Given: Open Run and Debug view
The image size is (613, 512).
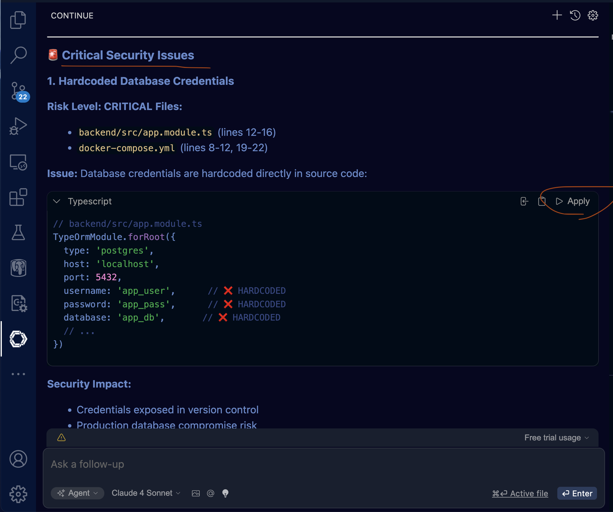Looking at the screenshot, I should click(x=18, y=126).
